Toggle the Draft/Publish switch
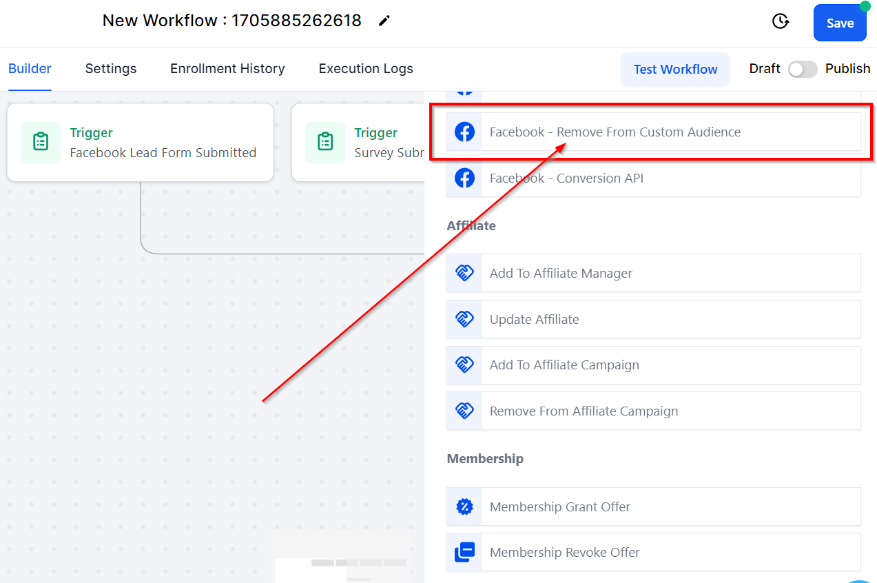877x583 pixels. pos(803,69)
